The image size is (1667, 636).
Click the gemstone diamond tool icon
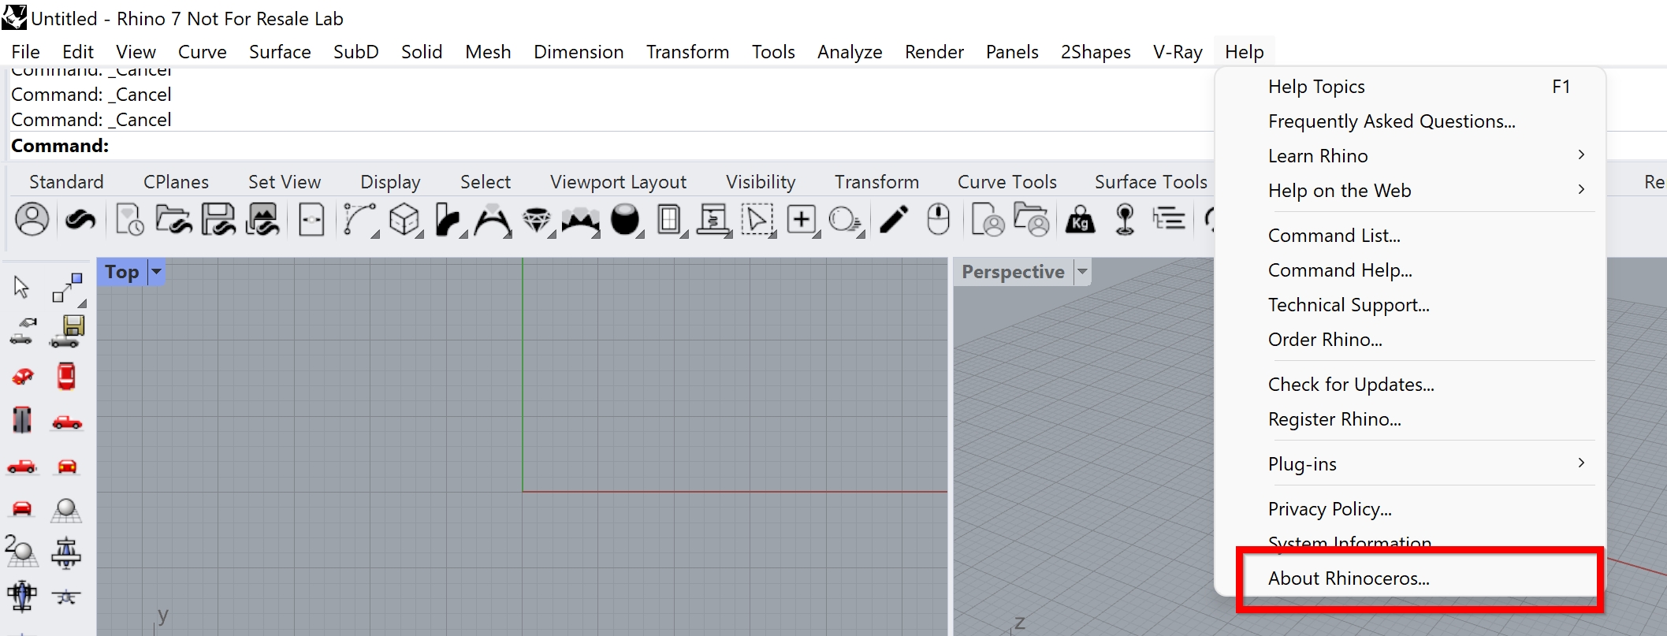pyautogui.click(x=537, y=220)
